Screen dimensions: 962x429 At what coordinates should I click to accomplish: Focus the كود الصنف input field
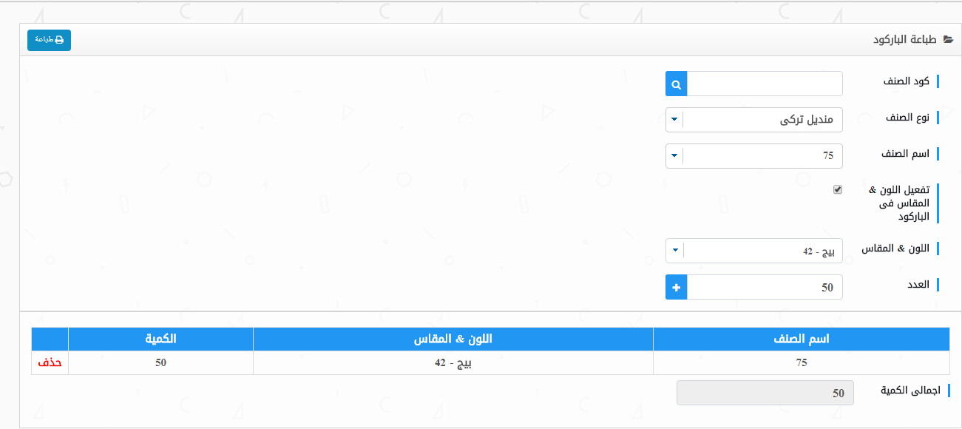pos(765,84)
